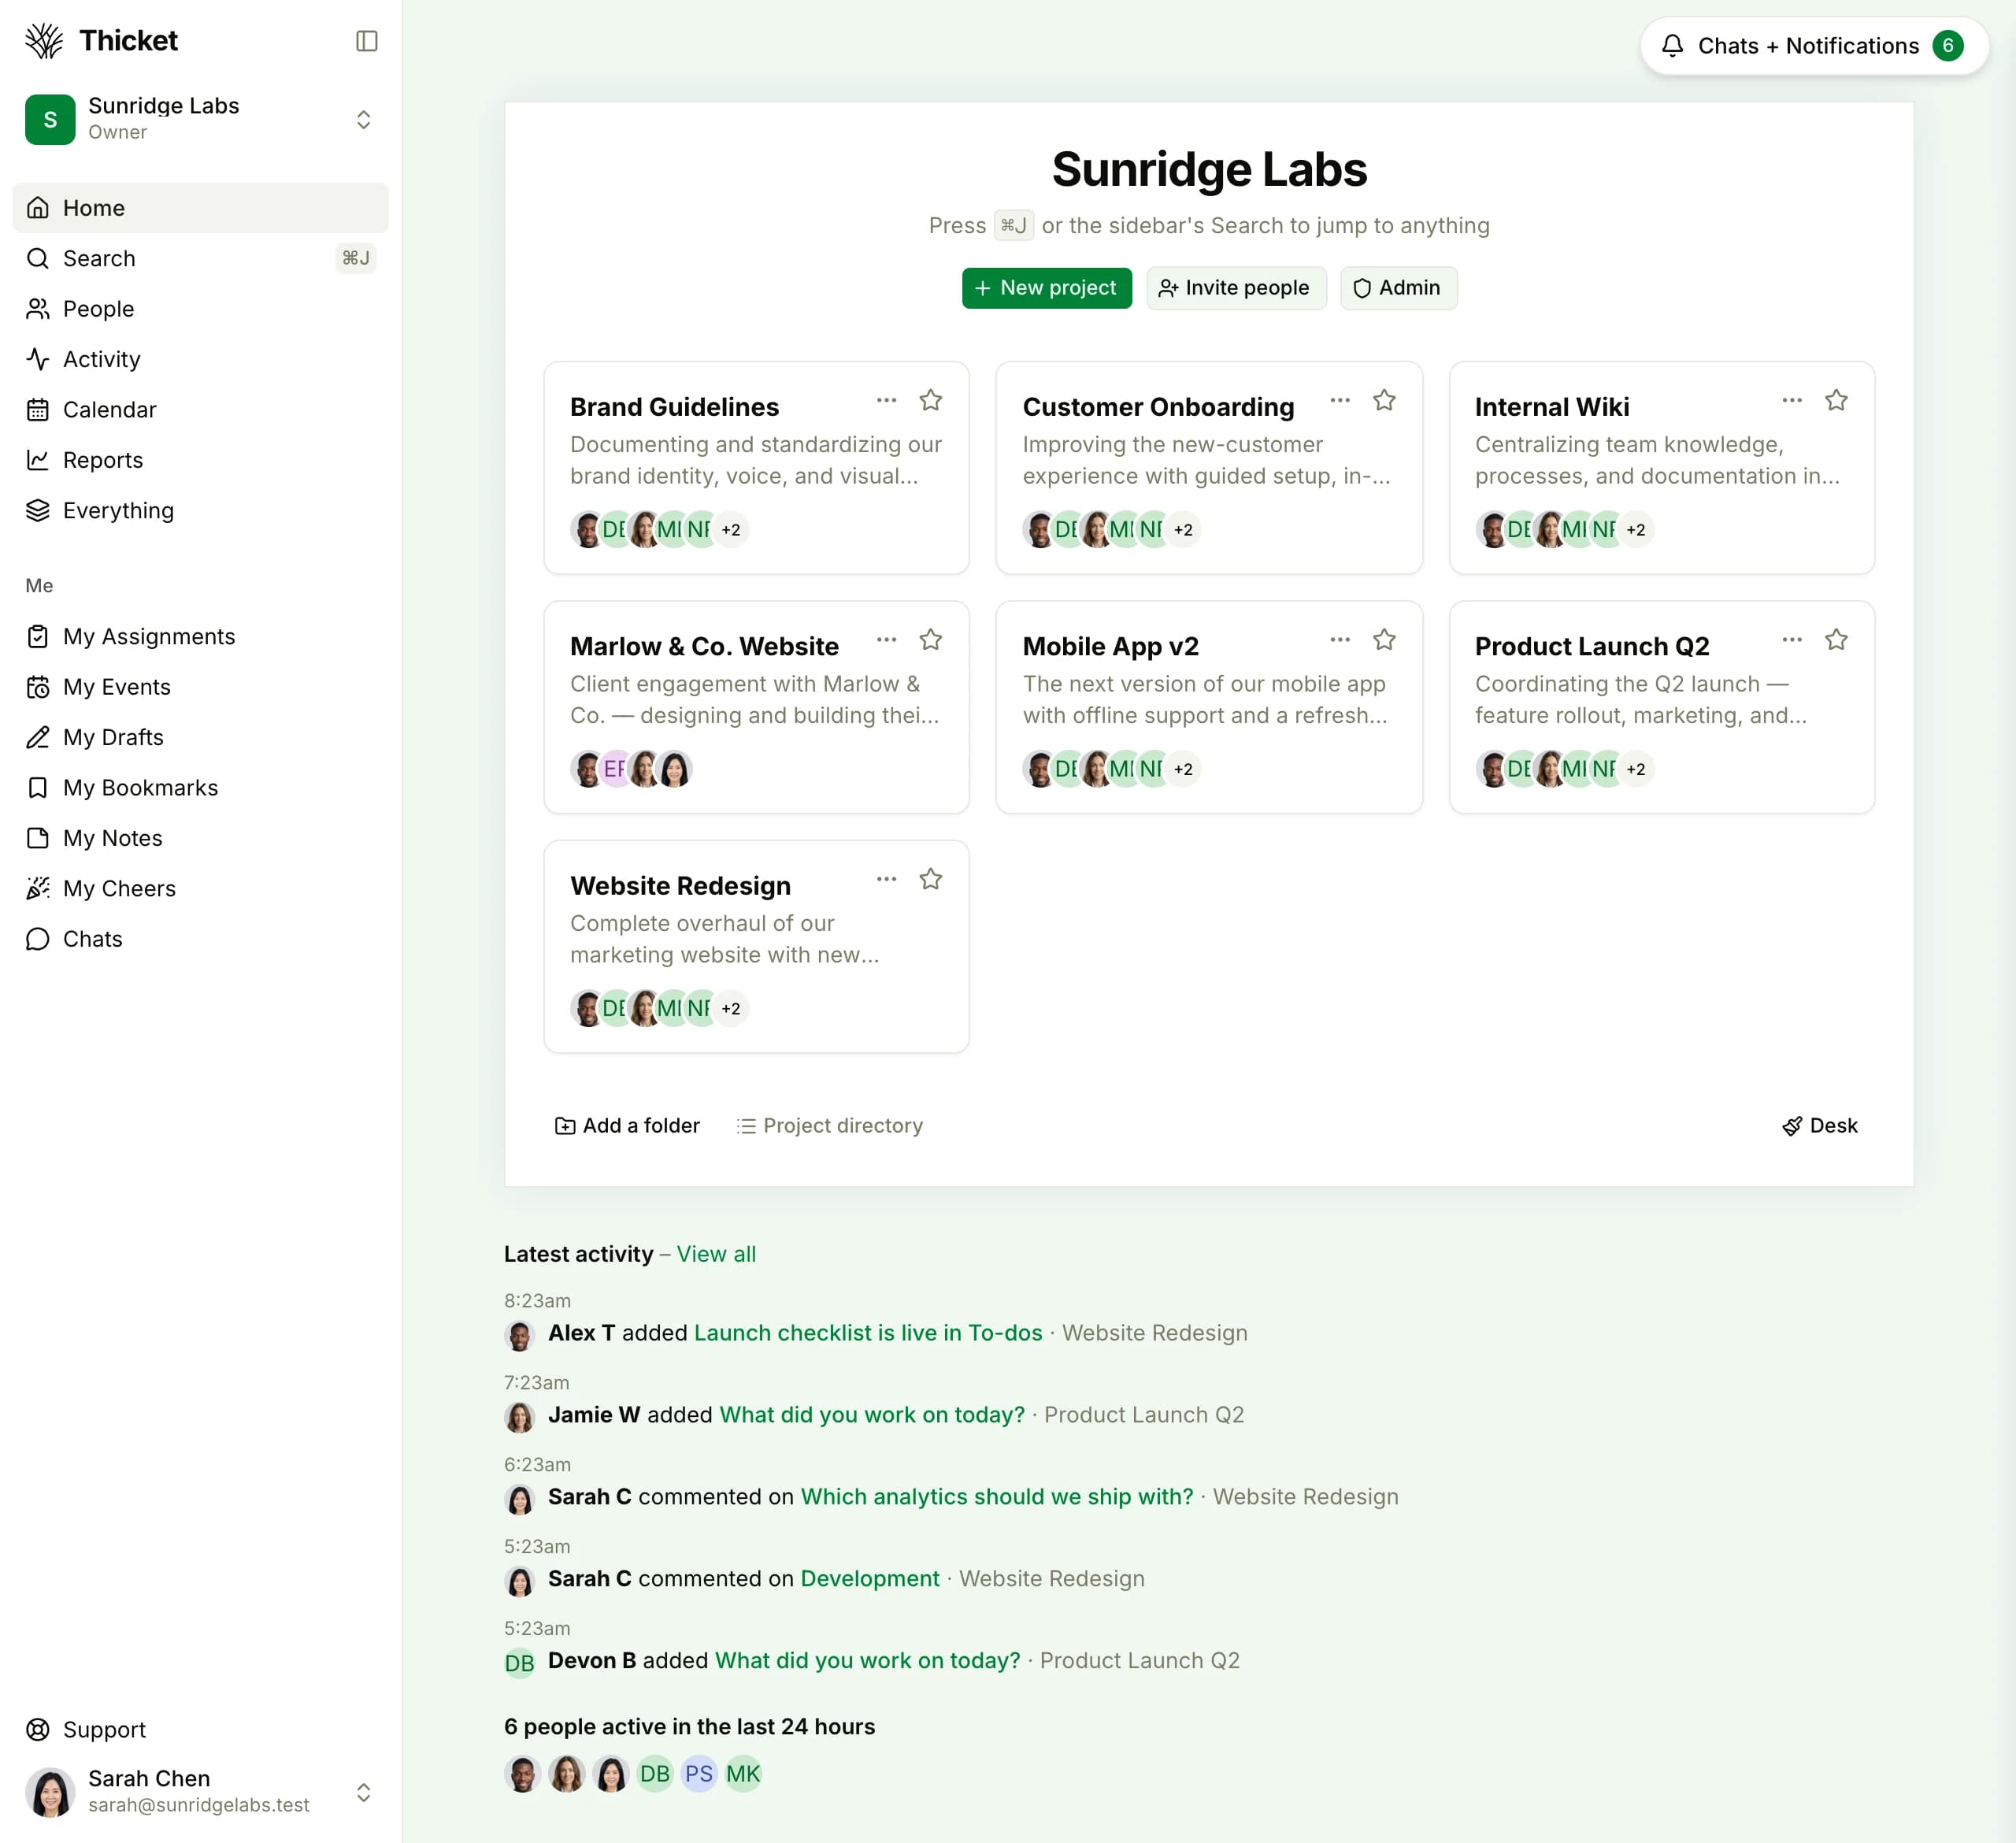This screenshot has width=2016, height=1843.
Task: Click the Chats speech bubble icon
Action: point(38,939)
